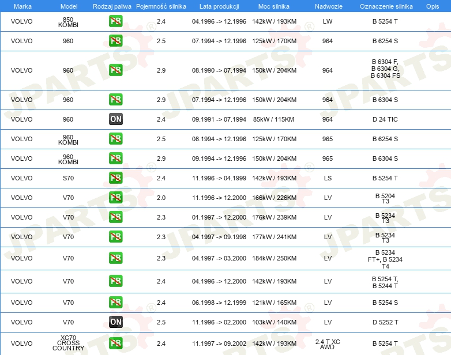
Task: Click engine code B 5254 S
Action: [385, 303]
